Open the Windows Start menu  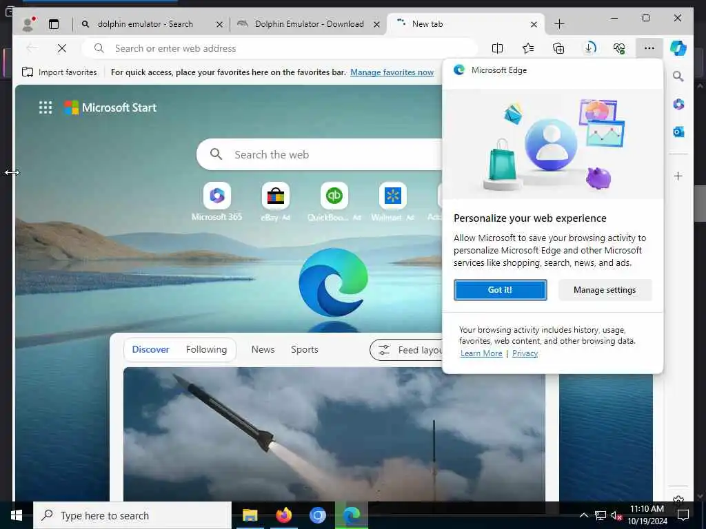[17, 515]
